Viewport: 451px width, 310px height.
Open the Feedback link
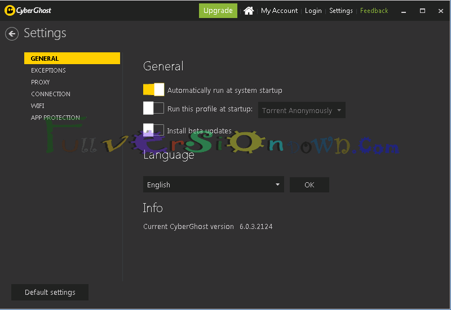pyautogui.click(x=374, y=11)
